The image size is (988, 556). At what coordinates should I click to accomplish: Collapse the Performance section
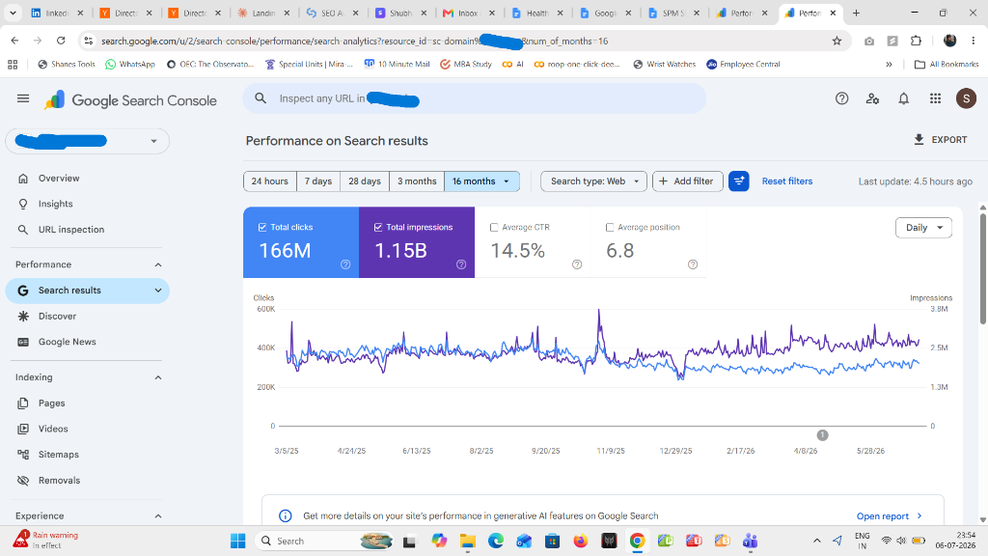click(x=158, y=264)
